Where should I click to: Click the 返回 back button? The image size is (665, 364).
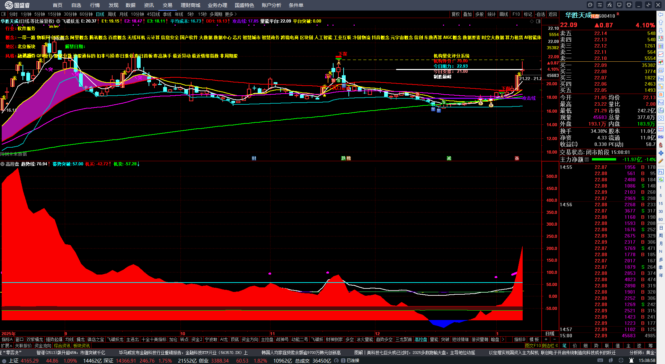[553, 14]
